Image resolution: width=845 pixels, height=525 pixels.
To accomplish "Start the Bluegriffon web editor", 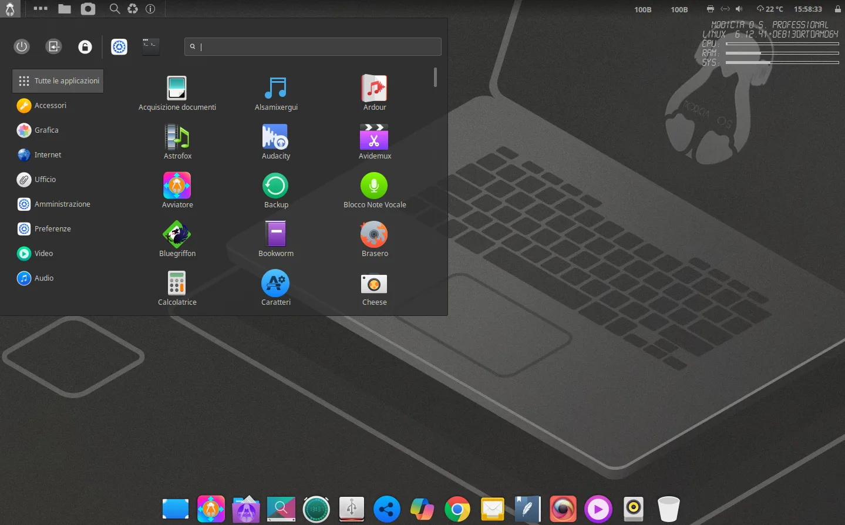I will [x=177, y=234].
